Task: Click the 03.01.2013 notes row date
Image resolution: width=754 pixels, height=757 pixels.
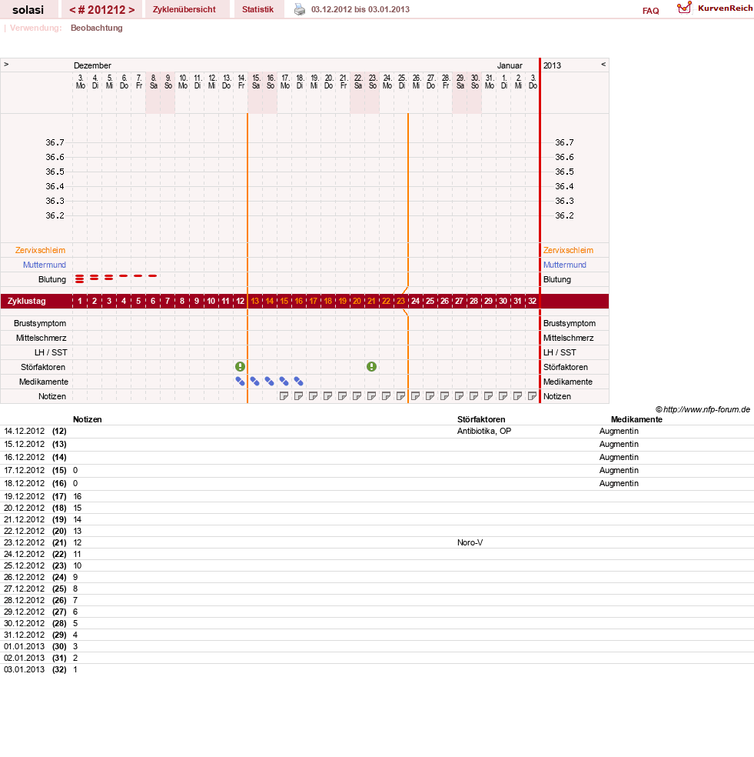Action: 24,669
